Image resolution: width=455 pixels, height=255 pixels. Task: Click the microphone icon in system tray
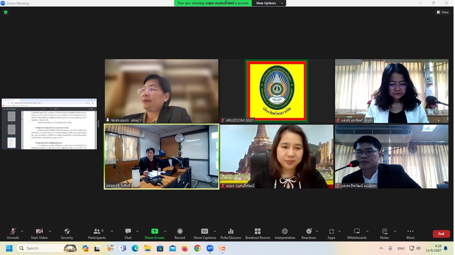point(390,248)
